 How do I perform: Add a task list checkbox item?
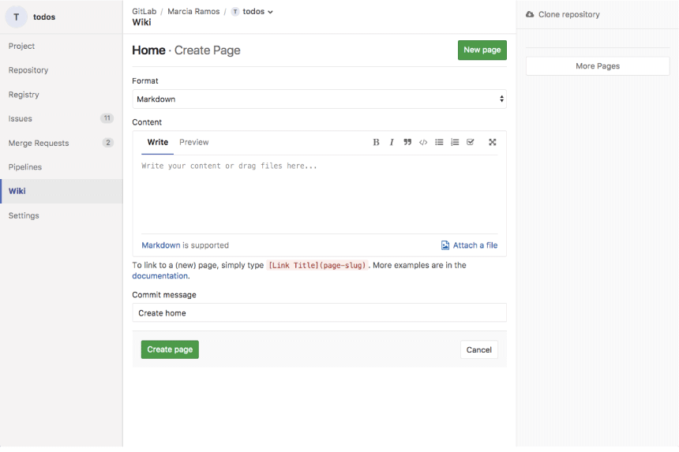[x=471, y=142]
